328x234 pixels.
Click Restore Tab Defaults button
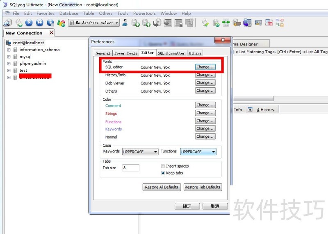pos(203,187)
